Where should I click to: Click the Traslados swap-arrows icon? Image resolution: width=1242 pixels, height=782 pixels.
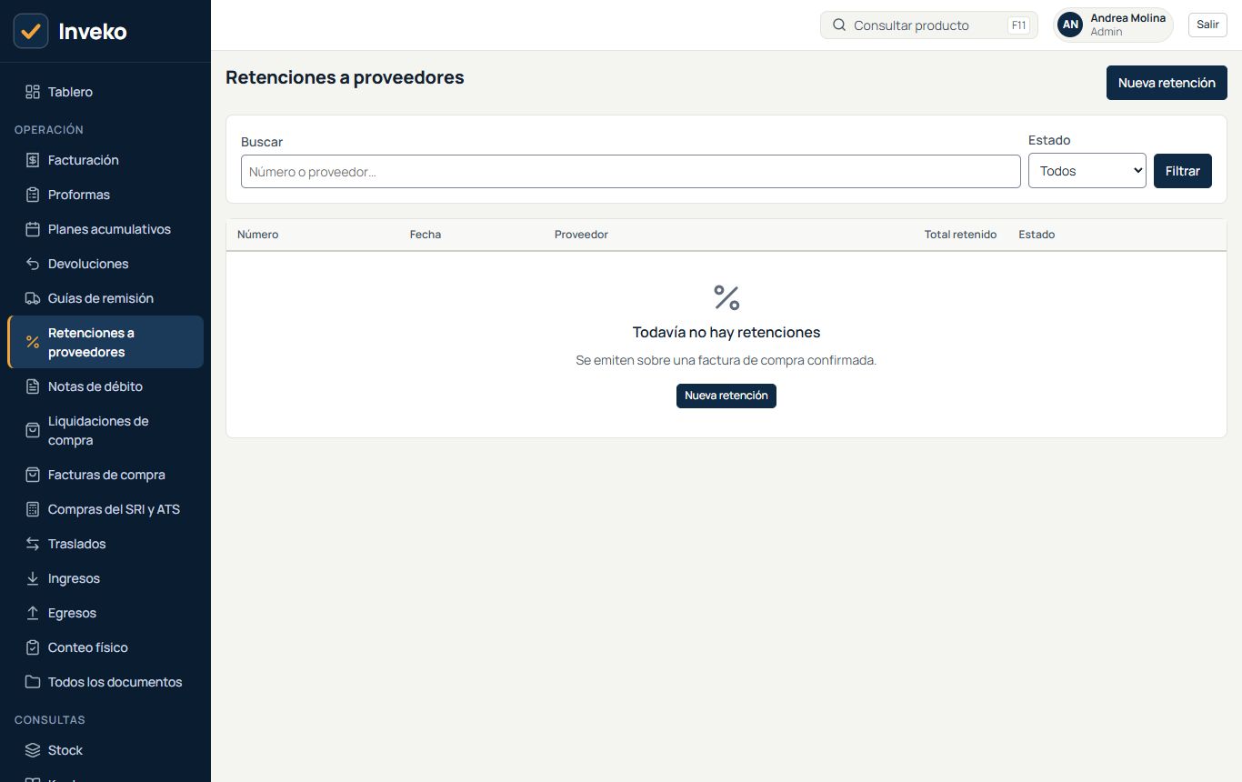click(33, 544)
